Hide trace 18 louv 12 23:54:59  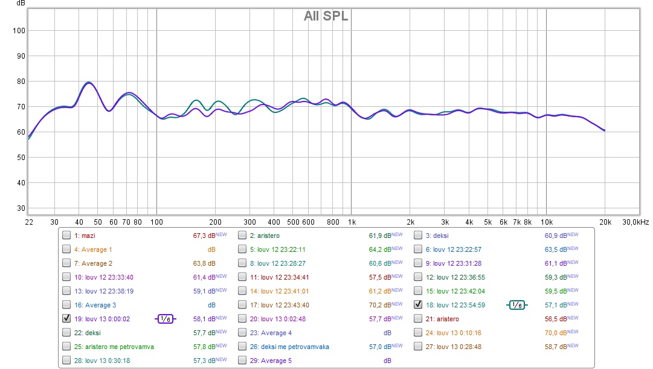[418, 305]
